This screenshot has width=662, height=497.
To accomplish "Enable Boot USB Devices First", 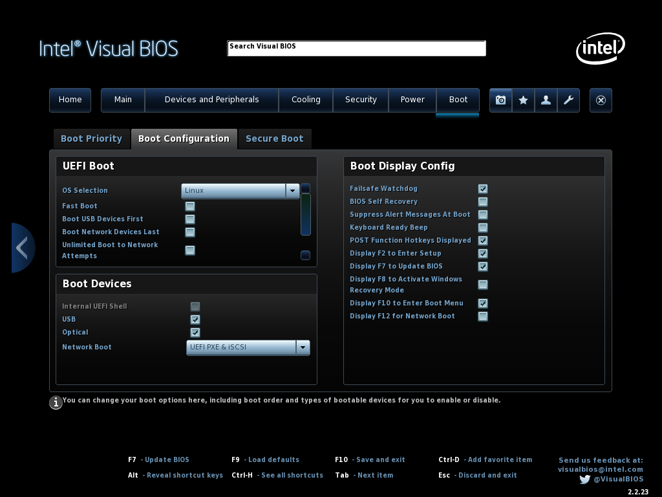I will tap(190, 219).
